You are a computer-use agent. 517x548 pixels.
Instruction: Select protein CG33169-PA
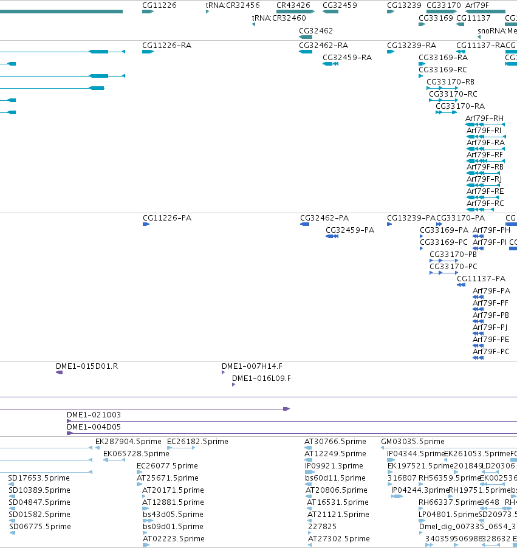[421, 236]
